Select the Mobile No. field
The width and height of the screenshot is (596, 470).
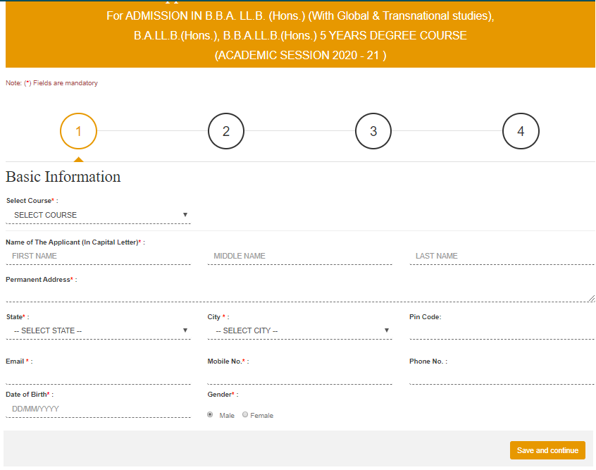tap(300, 376)
